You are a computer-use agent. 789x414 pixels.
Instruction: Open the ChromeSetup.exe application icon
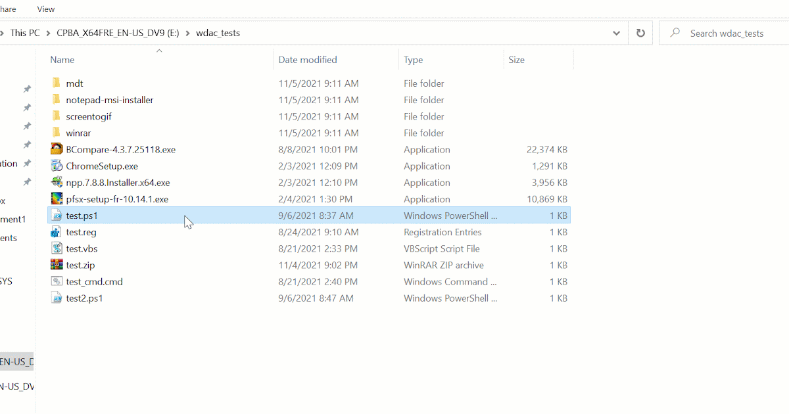point(57,166)
